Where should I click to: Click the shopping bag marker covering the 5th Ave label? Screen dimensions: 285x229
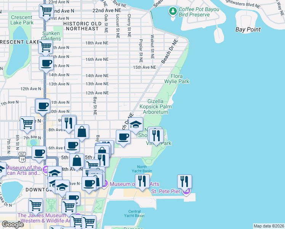coord(77,162)
